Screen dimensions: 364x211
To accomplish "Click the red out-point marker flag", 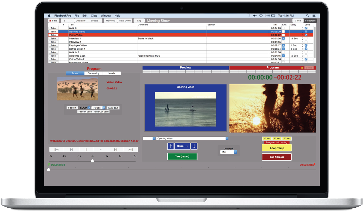I will (315, 164).
